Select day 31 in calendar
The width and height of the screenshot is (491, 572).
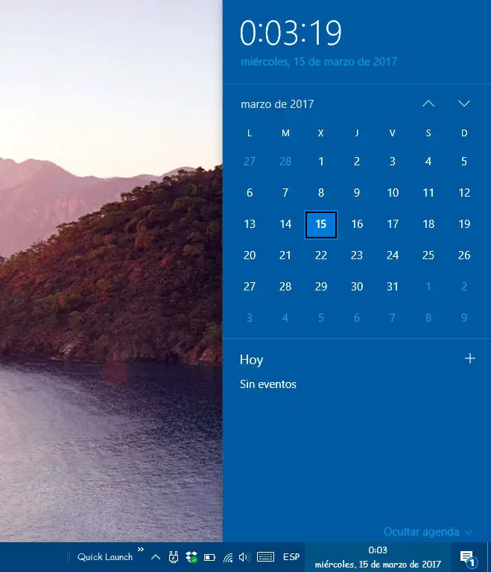(x=393, y=287)
